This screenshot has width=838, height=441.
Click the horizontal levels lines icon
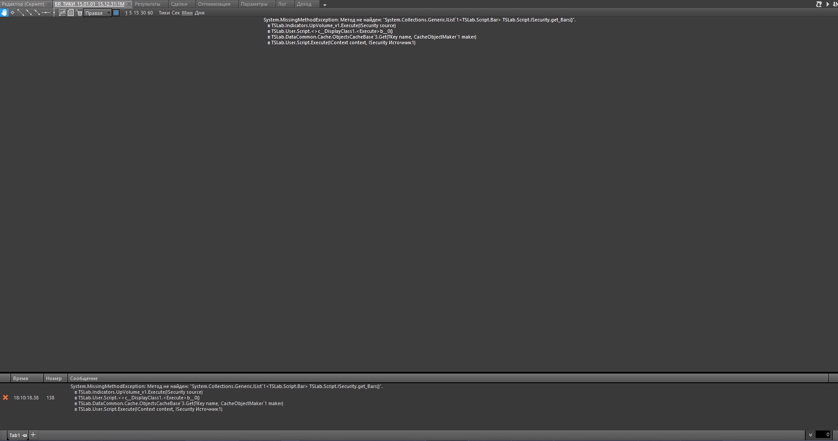point(62,13)
